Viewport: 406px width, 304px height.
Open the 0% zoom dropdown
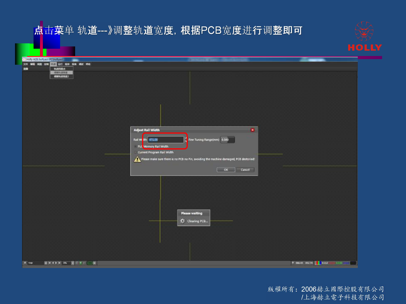click(73, 263)
